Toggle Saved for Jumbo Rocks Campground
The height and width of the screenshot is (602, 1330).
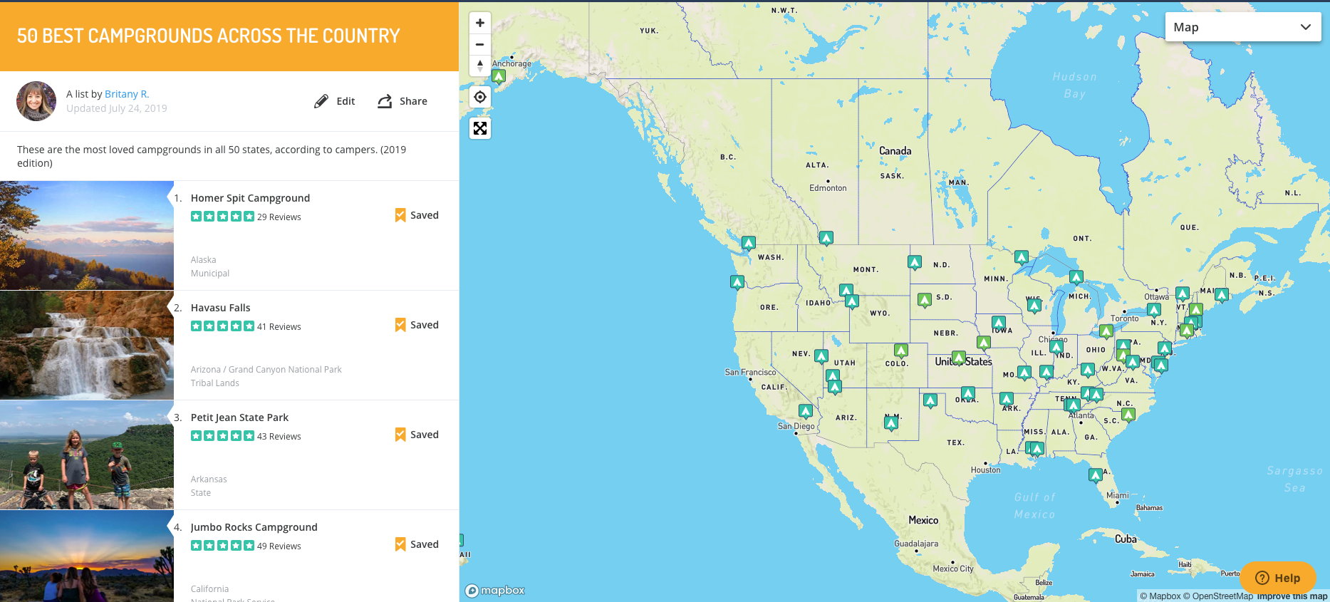(x=417, y=544)
